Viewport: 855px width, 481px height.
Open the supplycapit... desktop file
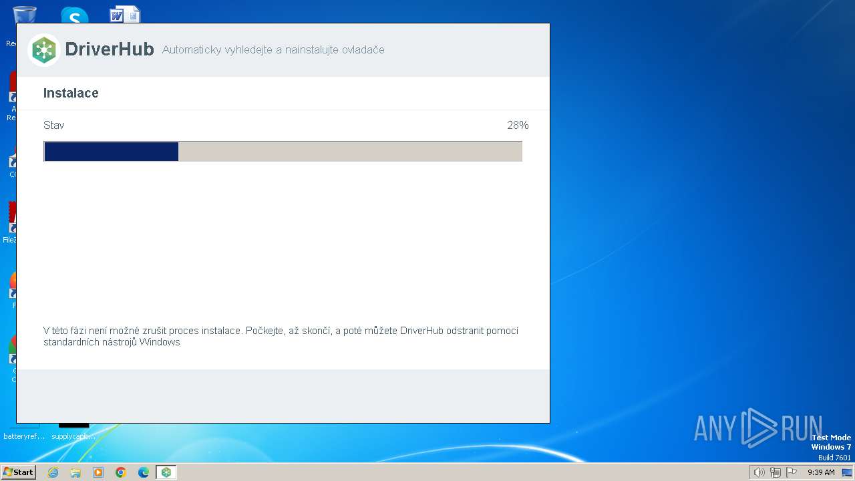pyautogui.click(x=73, y=431)
